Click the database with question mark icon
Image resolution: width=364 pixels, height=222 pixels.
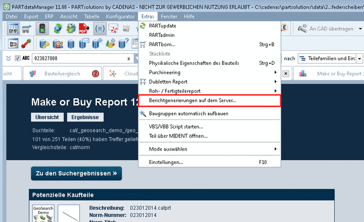123,44
